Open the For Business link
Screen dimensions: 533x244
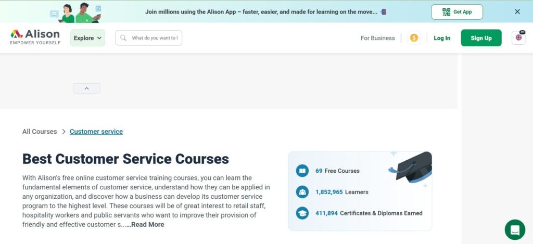click(x=378, y=38)
